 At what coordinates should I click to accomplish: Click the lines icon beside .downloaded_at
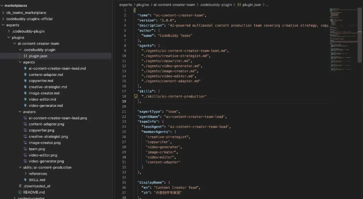click(x=20, y=186)
